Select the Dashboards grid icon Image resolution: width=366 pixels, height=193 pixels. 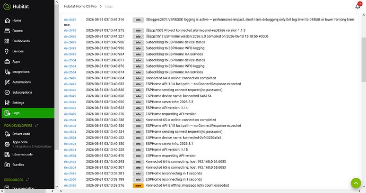[x=7, y=41]
